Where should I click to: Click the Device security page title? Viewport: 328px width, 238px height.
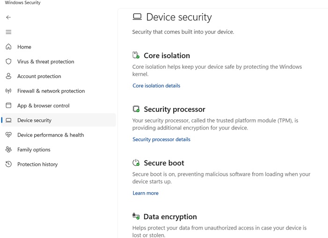179,17
